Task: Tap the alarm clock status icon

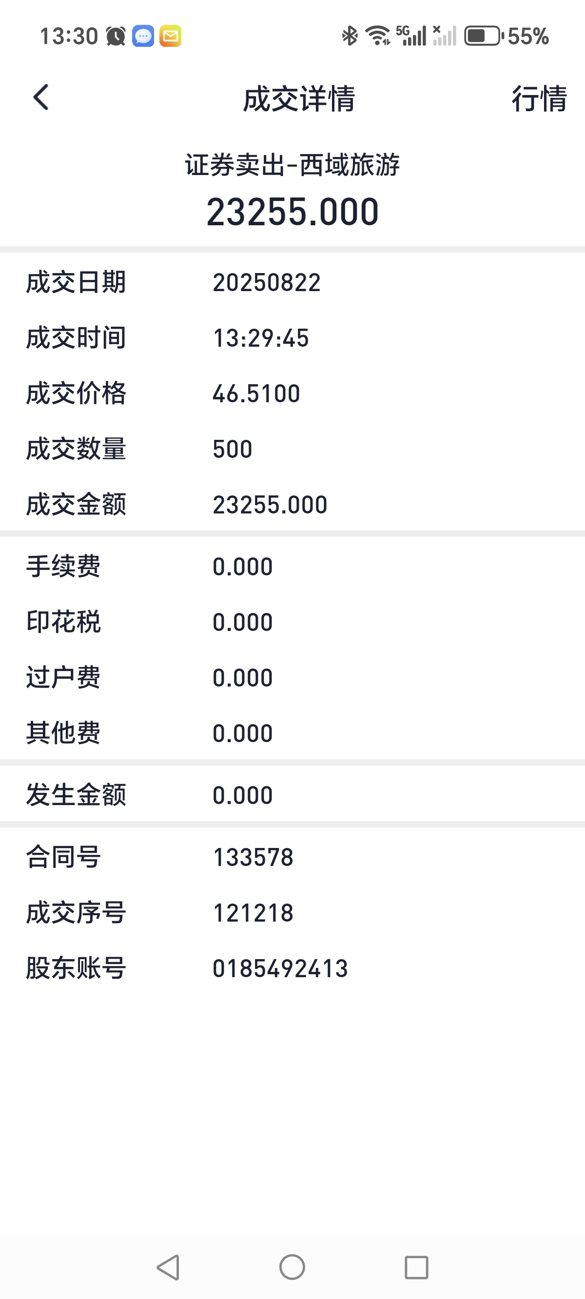Action: point(116,36)
